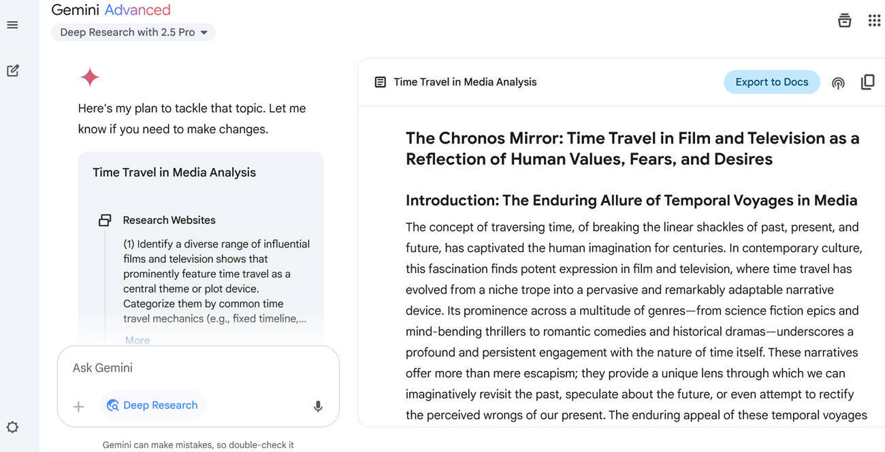885x452 pixels.
Task: Generate audio overview with the broadcast icon
Action: coord(838,83)
